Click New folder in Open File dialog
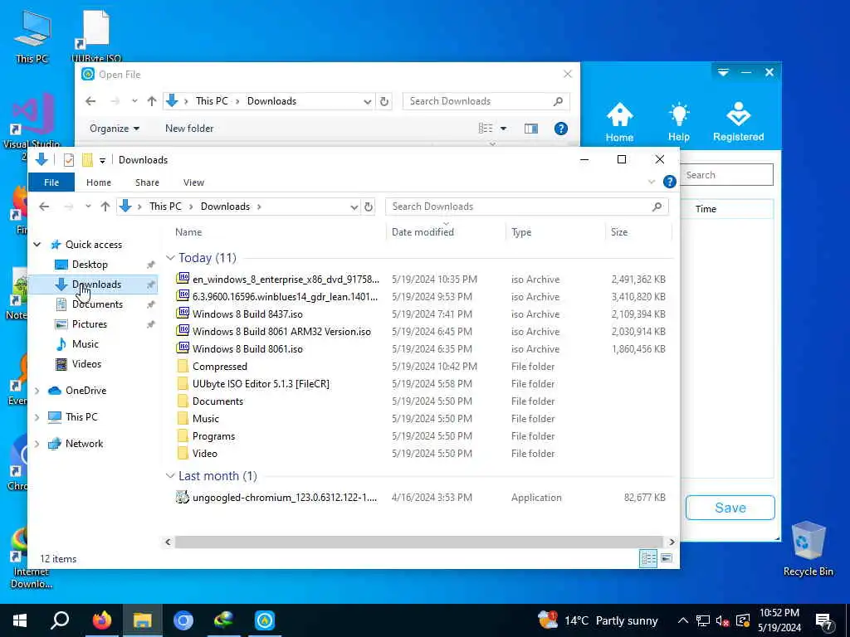 click(x=189, y=129)
